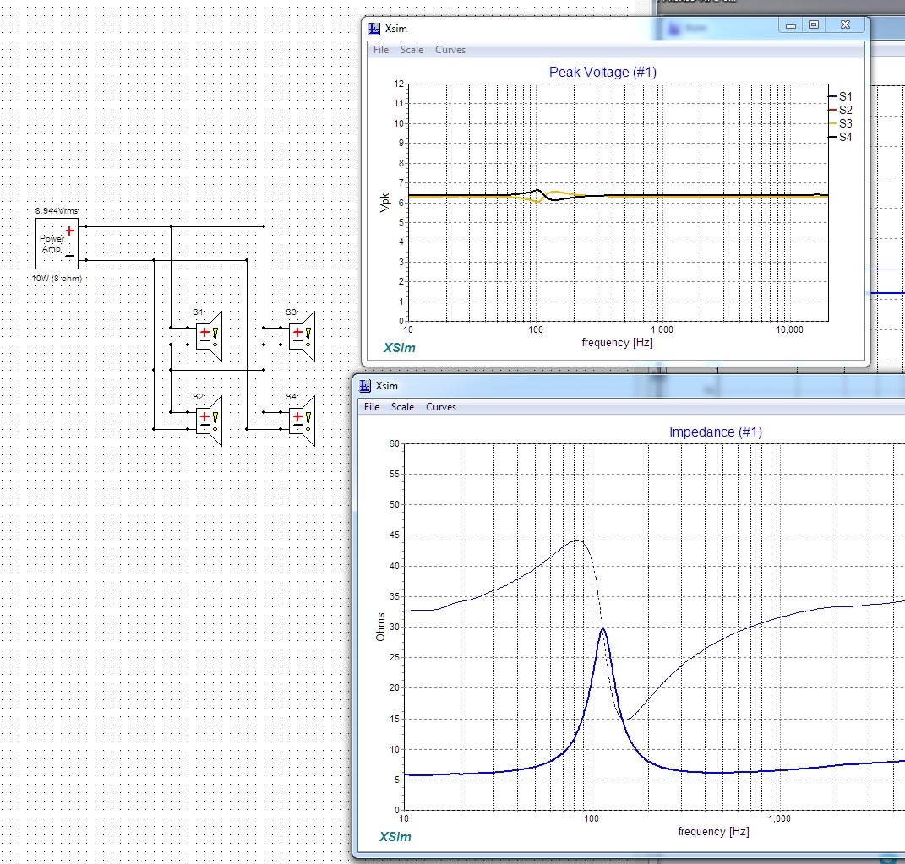
Task: Open Curves menu in Impedance window
Action: [441, 406]
